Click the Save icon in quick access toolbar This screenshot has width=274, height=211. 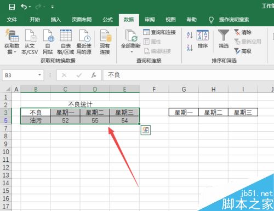(12, 7)
